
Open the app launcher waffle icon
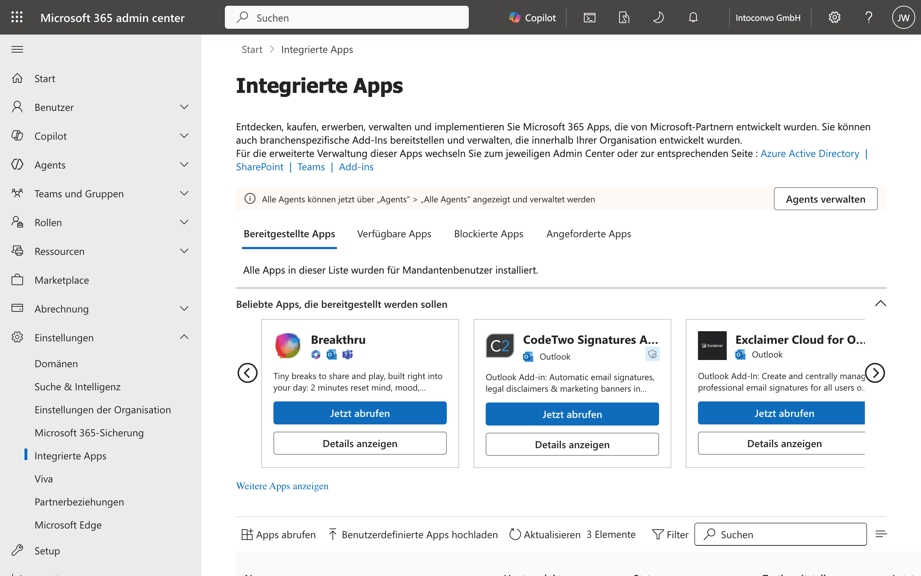coord(17,17)
